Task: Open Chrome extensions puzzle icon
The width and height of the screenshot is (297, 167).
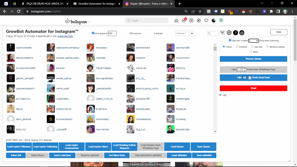Action: [271, 11]
